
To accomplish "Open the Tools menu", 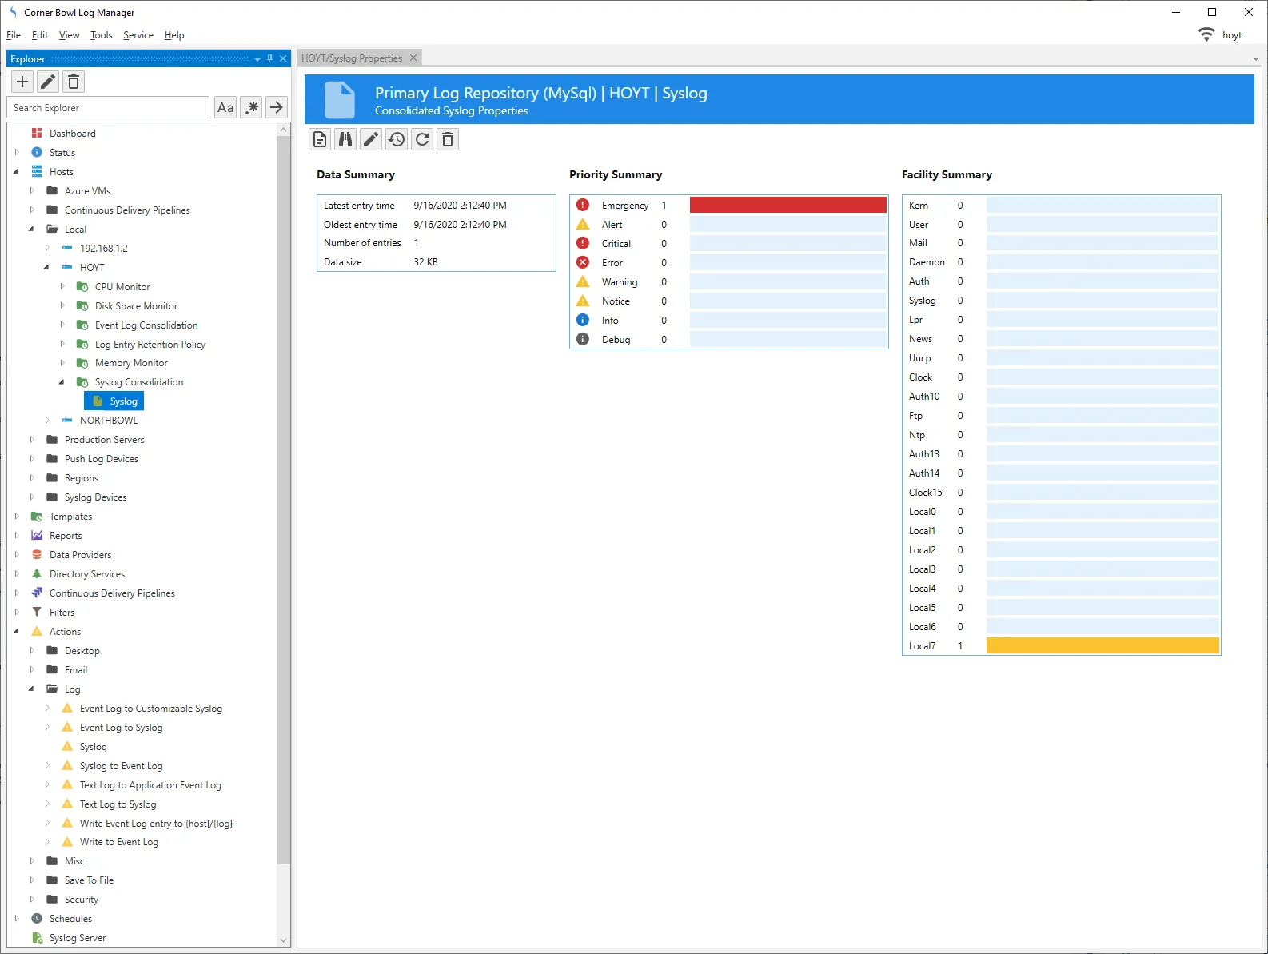I will [101, 35].
